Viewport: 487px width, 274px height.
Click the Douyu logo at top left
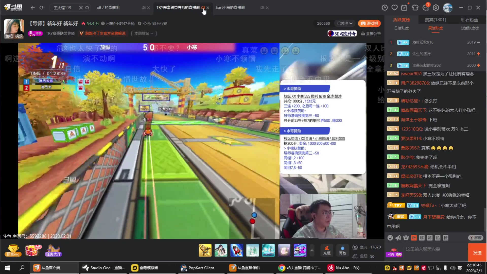point(13,7)
